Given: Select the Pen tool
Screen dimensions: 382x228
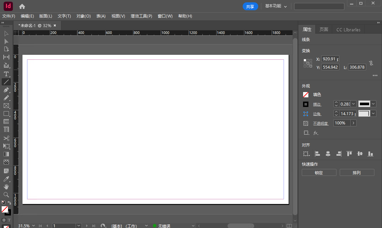Looking at the screenshot, I should pyautogui.click(x=6, y=90).
